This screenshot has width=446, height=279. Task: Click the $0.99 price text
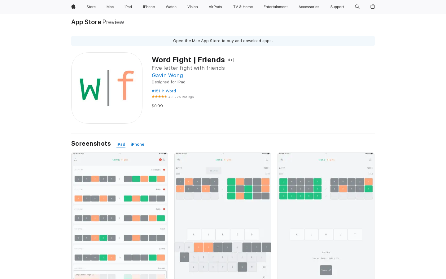(x=157, y=106)
